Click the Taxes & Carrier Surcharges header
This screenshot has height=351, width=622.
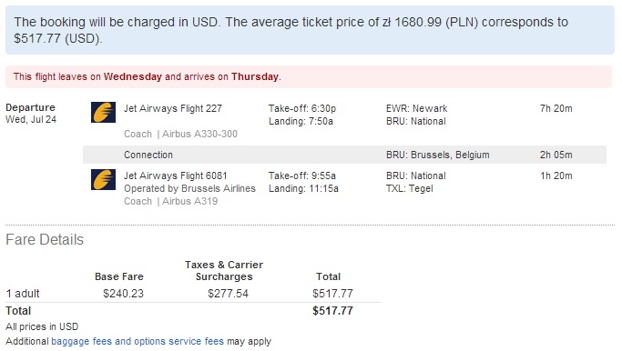tap(224, 271)
